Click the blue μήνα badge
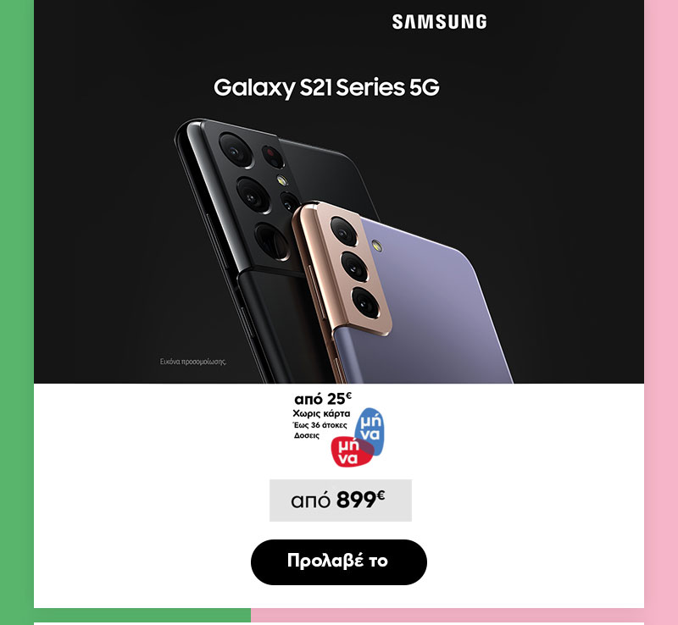 (x=370, y=430)
